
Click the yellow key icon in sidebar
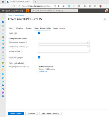(3, 70)
